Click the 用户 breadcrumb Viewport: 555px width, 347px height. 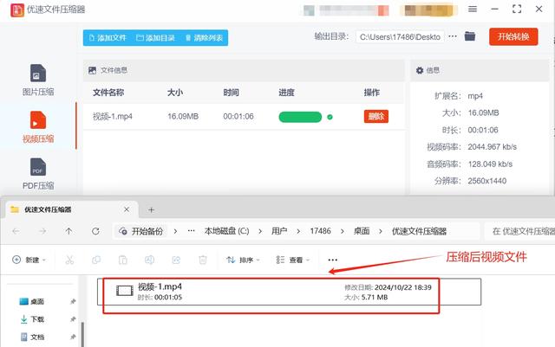pyautogui.click(x=279, y=231)
